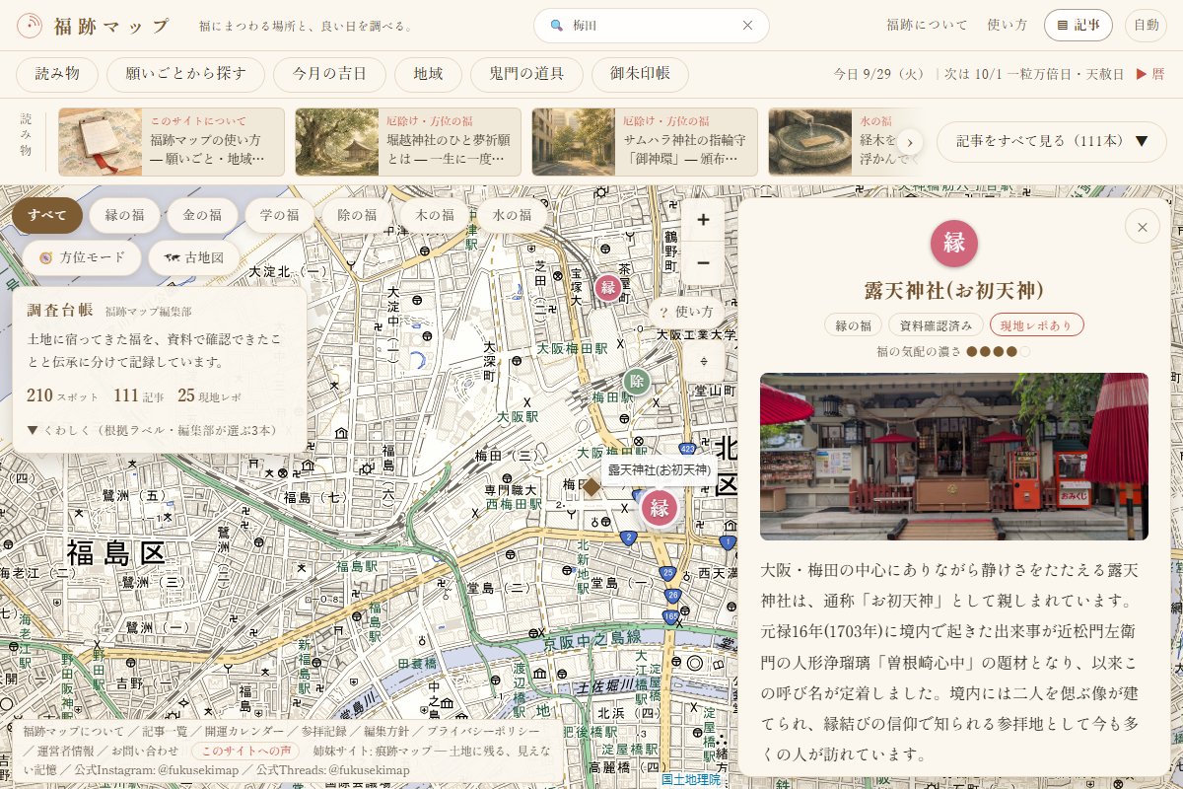The height and width of the screenshot is (789, 1183).
Task: Select the 読み物 nav pill
Action: [x=57, y=74]
